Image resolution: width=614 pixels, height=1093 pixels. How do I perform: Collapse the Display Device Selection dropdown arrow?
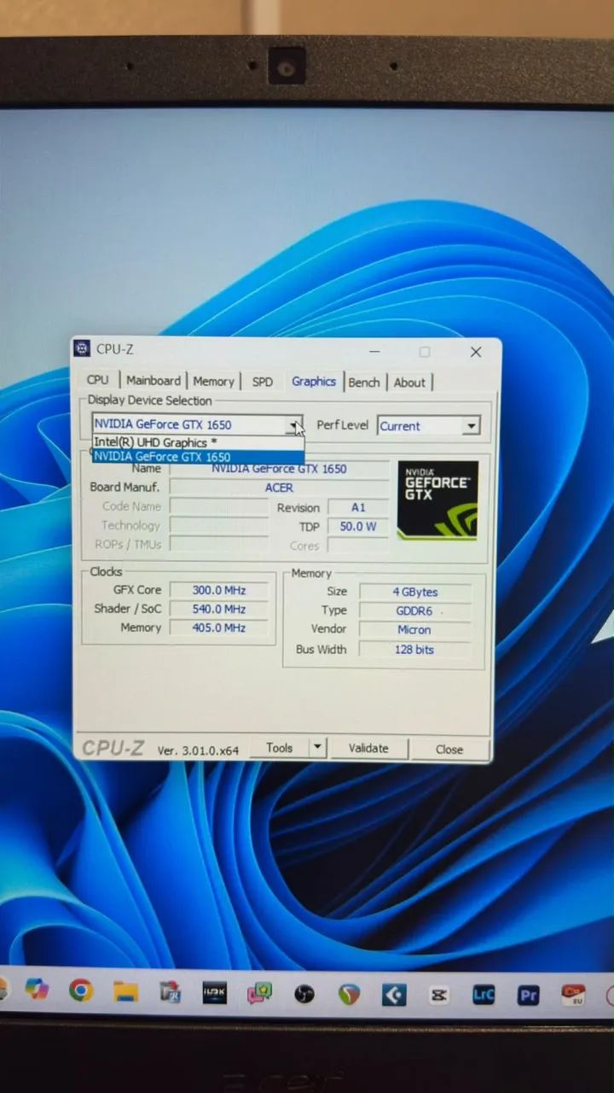(x=294, y=424)
